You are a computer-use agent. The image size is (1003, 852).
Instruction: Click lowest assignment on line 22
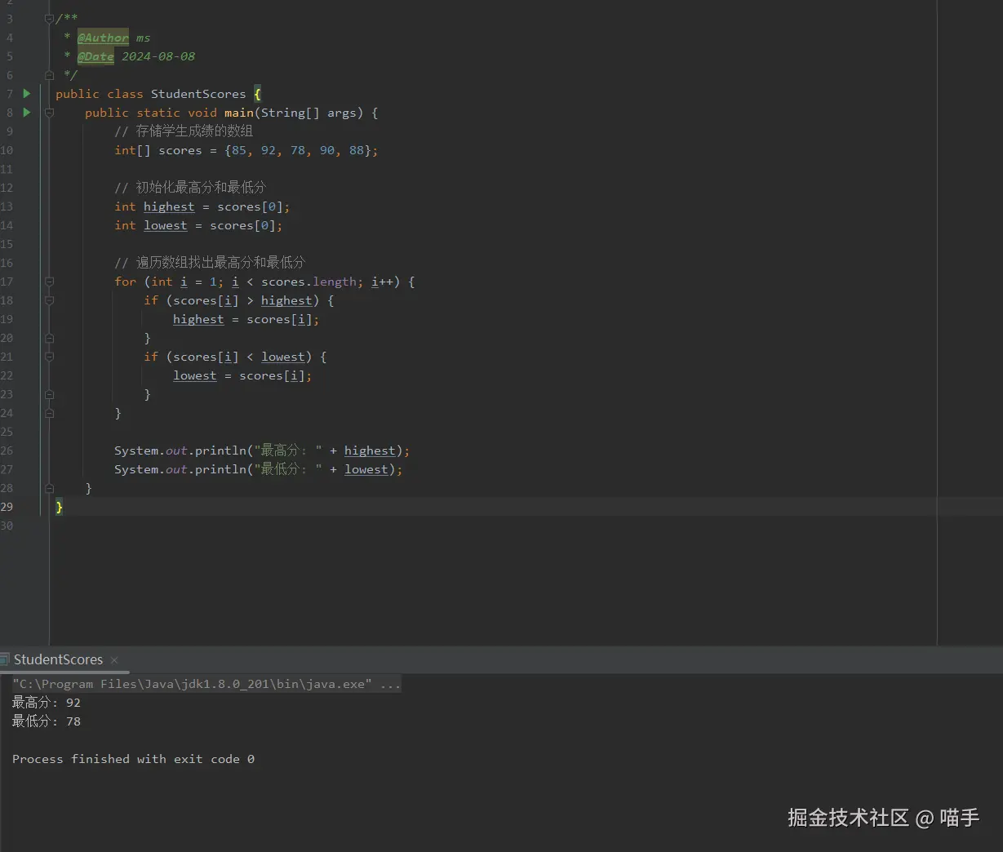[x=195, y=375]
